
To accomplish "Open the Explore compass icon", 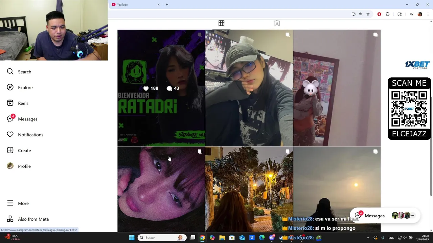I will pos(10,87).
